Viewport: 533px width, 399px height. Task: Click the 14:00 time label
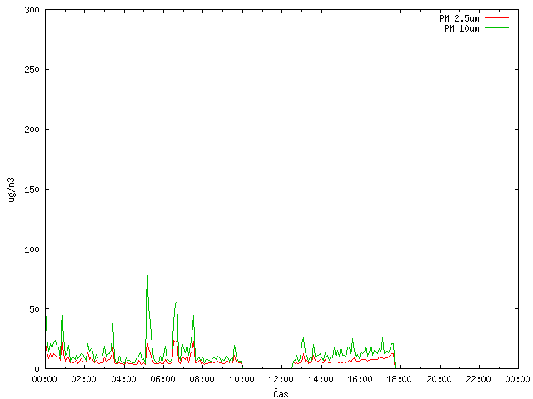coord(321,379)
